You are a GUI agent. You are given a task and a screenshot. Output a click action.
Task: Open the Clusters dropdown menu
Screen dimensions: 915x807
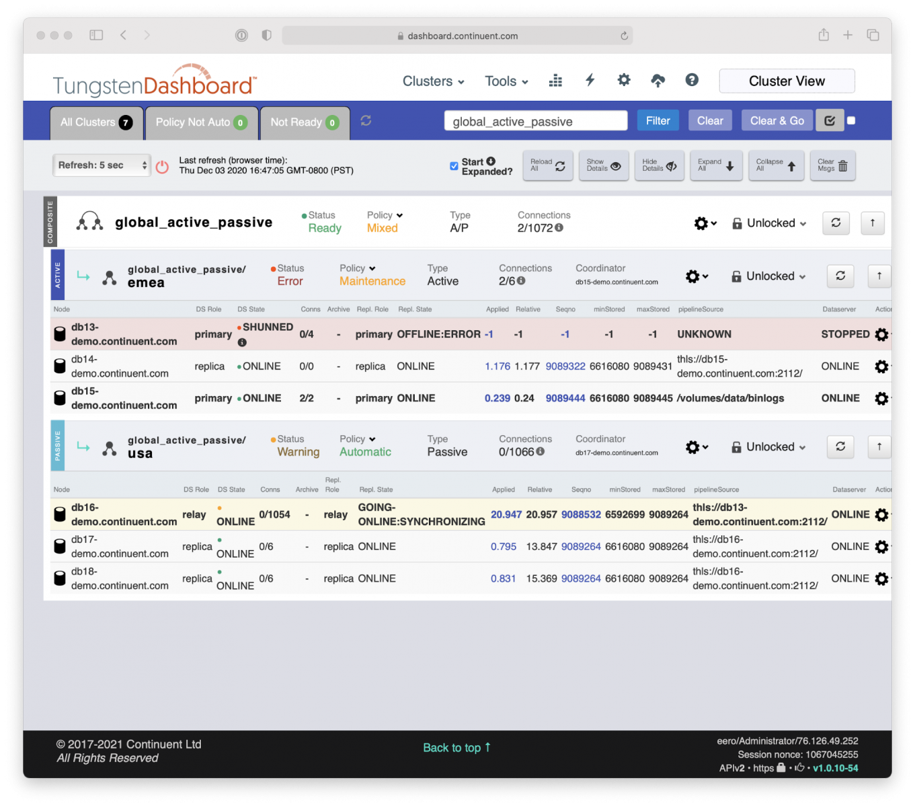coord(434,81)
